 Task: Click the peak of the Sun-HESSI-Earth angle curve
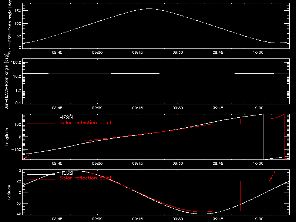[149, 9]
